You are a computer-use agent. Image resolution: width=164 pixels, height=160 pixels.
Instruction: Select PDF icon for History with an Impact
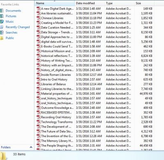(39, 65)
